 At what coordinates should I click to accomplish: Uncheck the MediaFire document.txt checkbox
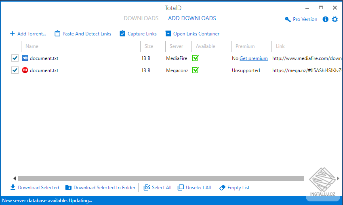(15, 58)
